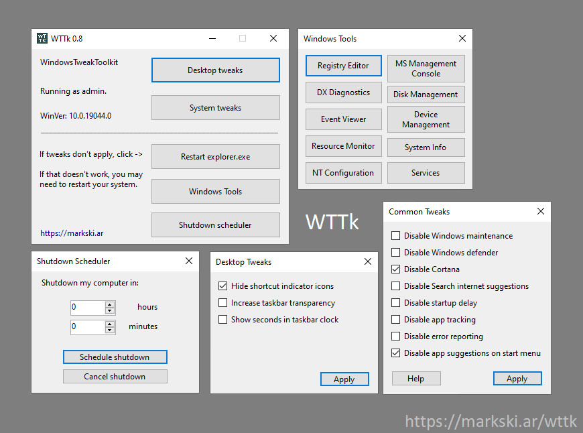Check Disable error reporting

coord(395,336)
